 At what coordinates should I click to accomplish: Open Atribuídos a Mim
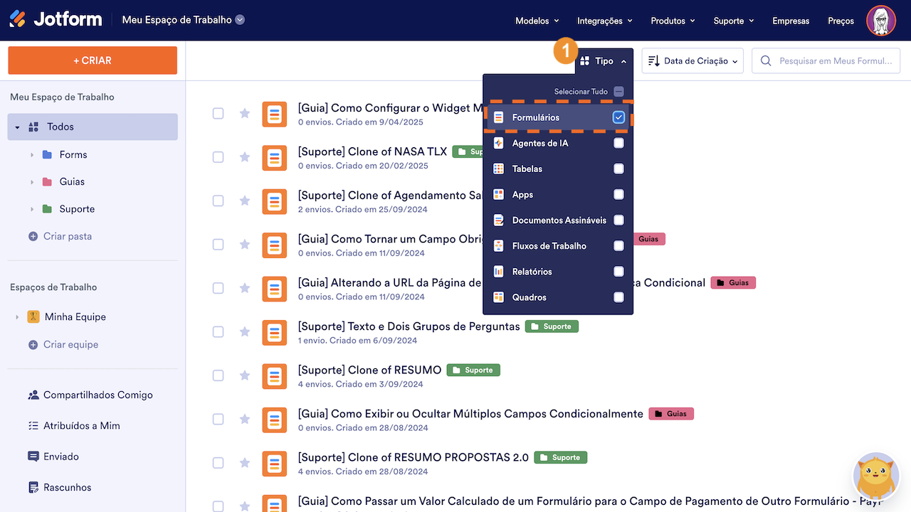click(x=73, y=425)
